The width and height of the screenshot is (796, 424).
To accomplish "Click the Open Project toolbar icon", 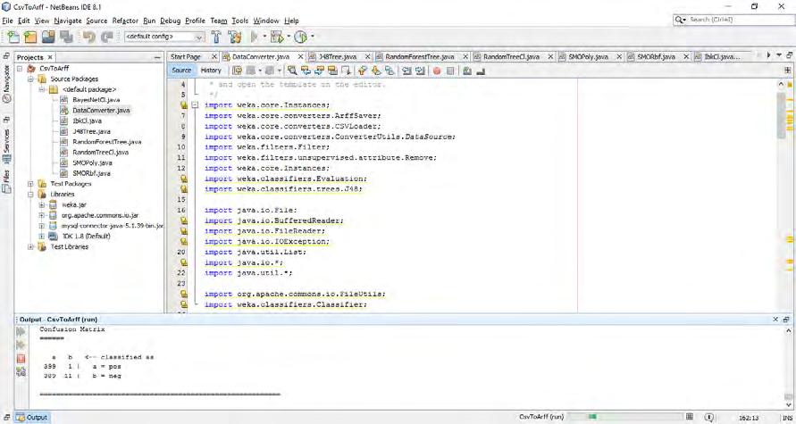I will (x=48, y=37).
